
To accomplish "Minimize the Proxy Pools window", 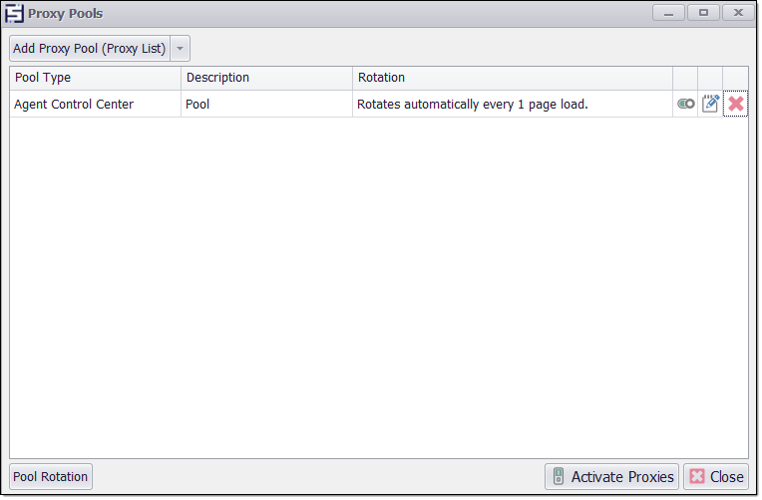I will 668,13.
